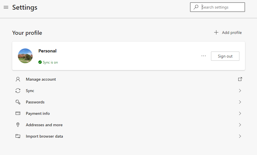Click the Manage account person icon

[x=18, y=79]
